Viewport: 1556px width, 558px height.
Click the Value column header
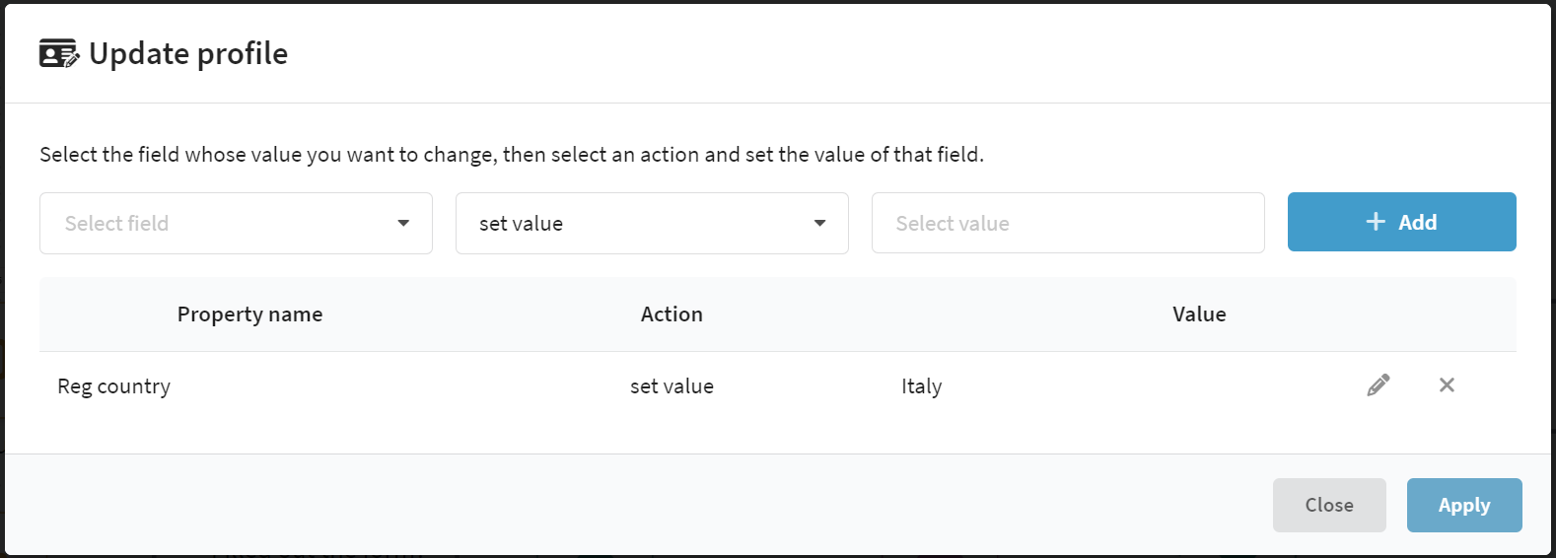(1199, 314)
